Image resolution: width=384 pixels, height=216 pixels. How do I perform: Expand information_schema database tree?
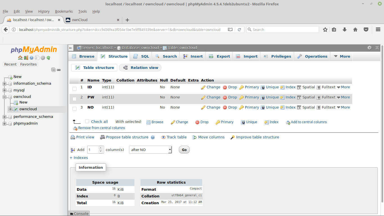(4, 84)
